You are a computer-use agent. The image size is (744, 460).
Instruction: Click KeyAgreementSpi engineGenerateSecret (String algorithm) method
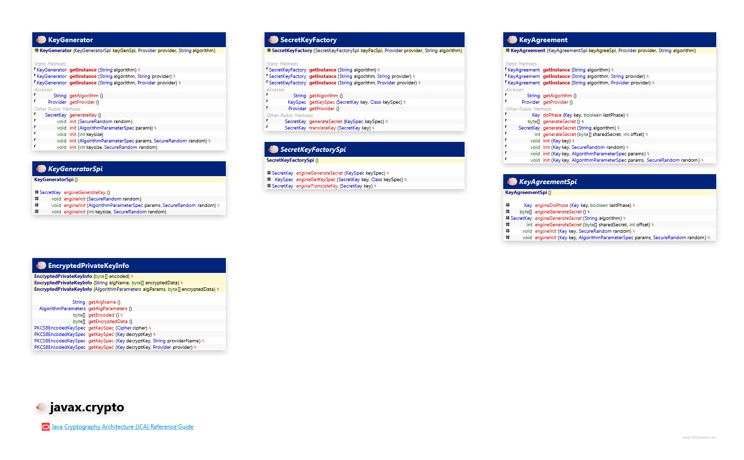pos(609,218)
